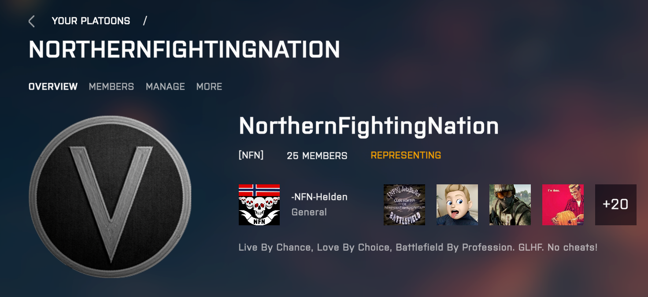The width and height of the screenshot is (648, 297).
Task: Select the OVERVIEW tab
Action: point(53,87)
